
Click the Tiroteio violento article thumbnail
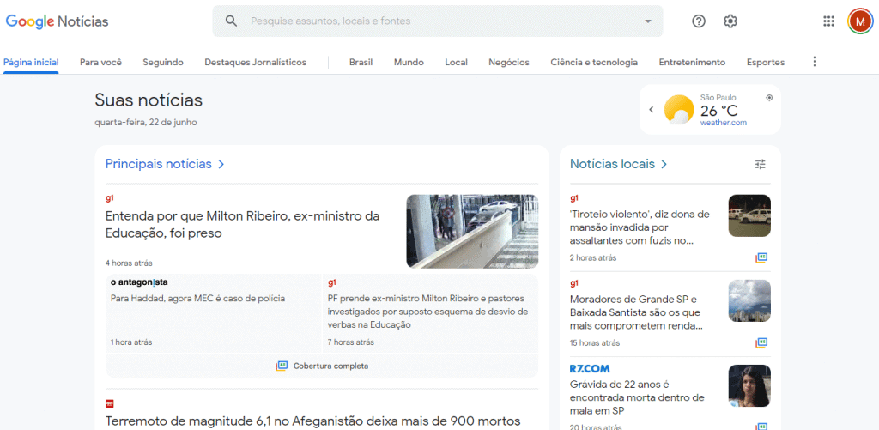(749, 215)
